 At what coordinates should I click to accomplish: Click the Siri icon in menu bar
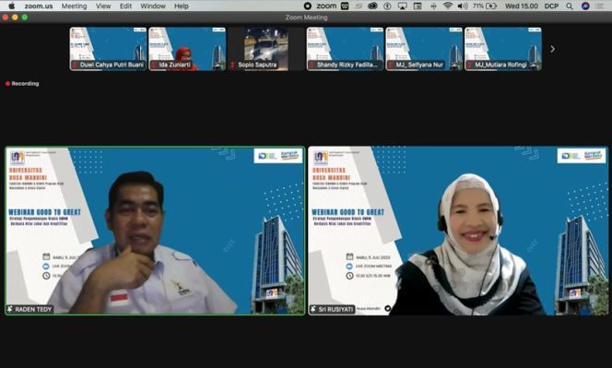tap(585, 6)
